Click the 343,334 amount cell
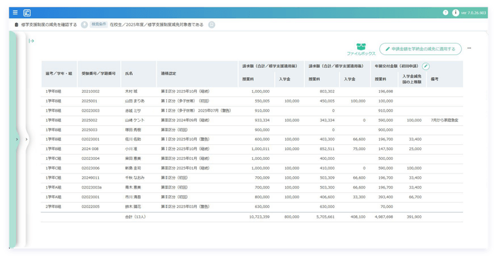 pyautogui.click(x=327, y=120)
